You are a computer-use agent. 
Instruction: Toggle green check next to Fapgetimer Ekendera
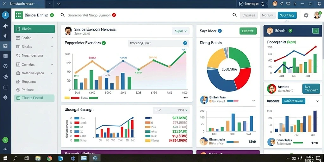pos(104,43)
